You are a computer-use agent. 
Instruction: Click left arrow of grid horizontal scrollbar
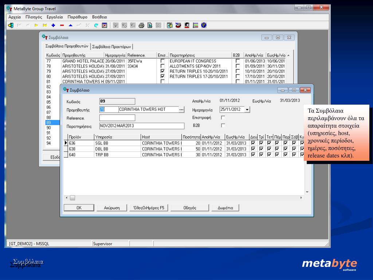[67, 198]
